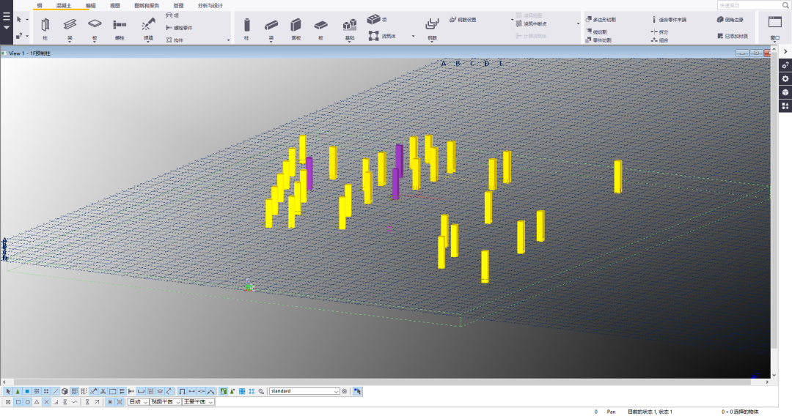Click the window (窗口) icon in ribbon
The width and height of the screenshot is (792, 416).
point(774,22)
